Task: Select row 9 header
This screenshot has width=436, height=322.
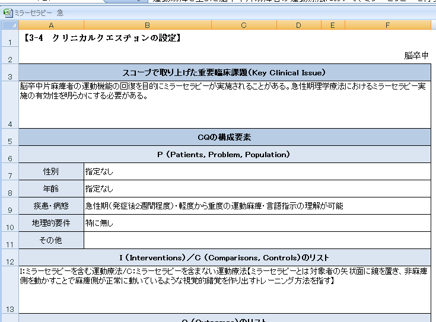Action: [x=10, y=206]
